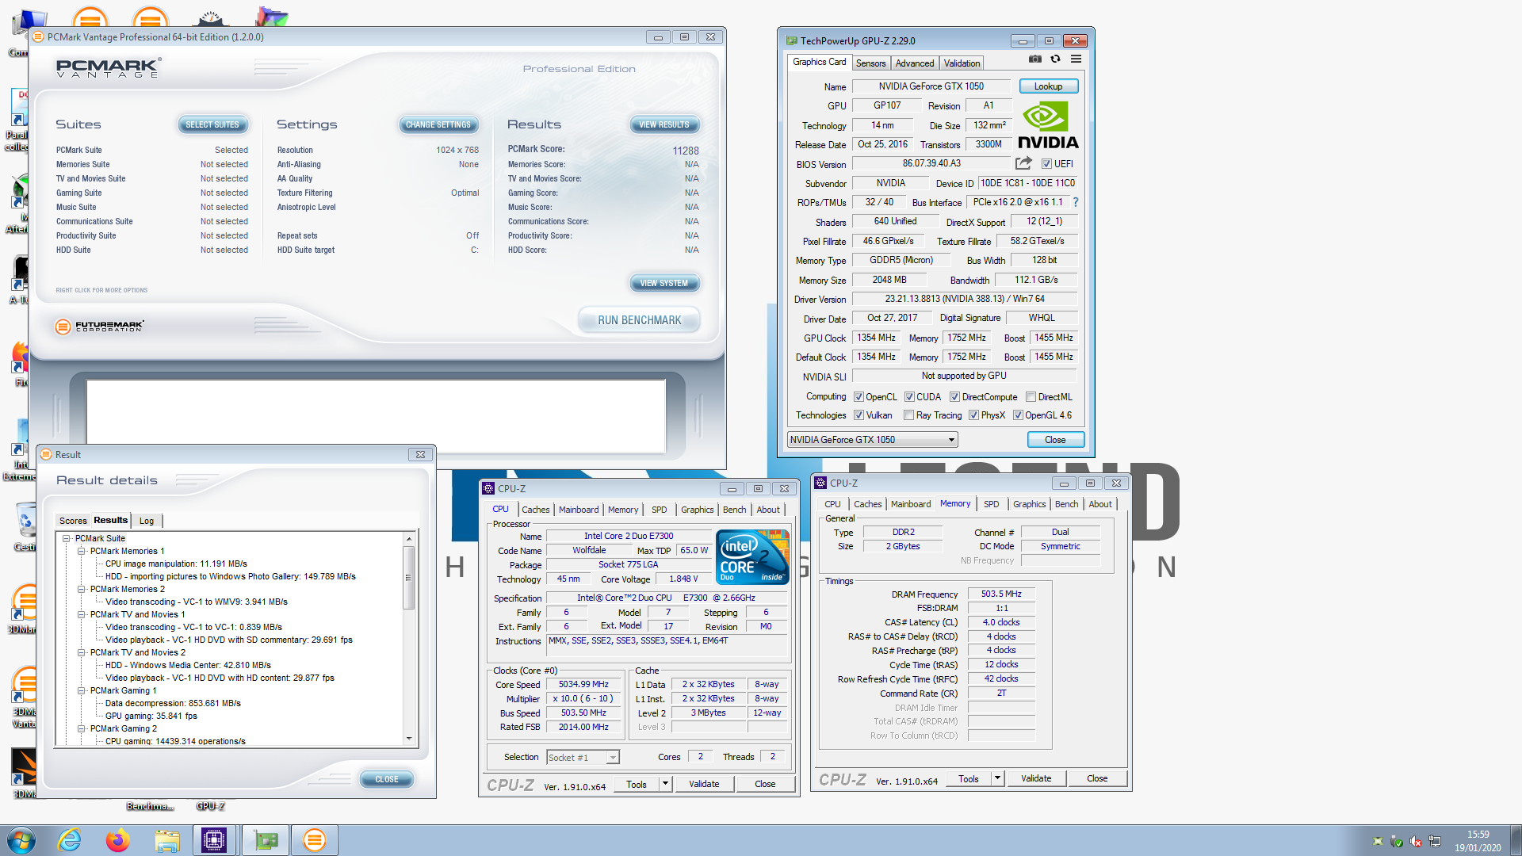
Task: Toggle the Vulkan checkbox
Action: coord(859,415)
